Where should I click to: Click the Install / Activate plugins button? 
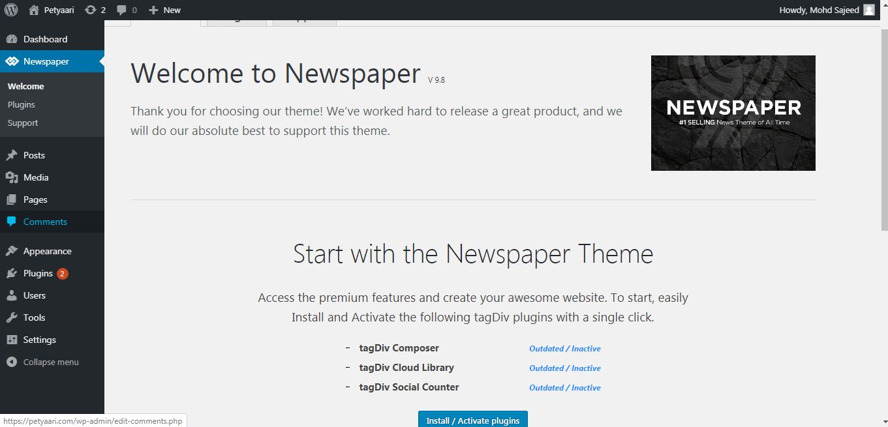click(473, 419)
